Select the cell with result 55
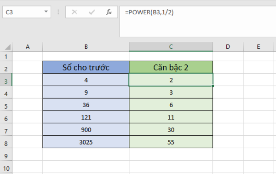The image size is (276, 174). (x=171, y=142)
